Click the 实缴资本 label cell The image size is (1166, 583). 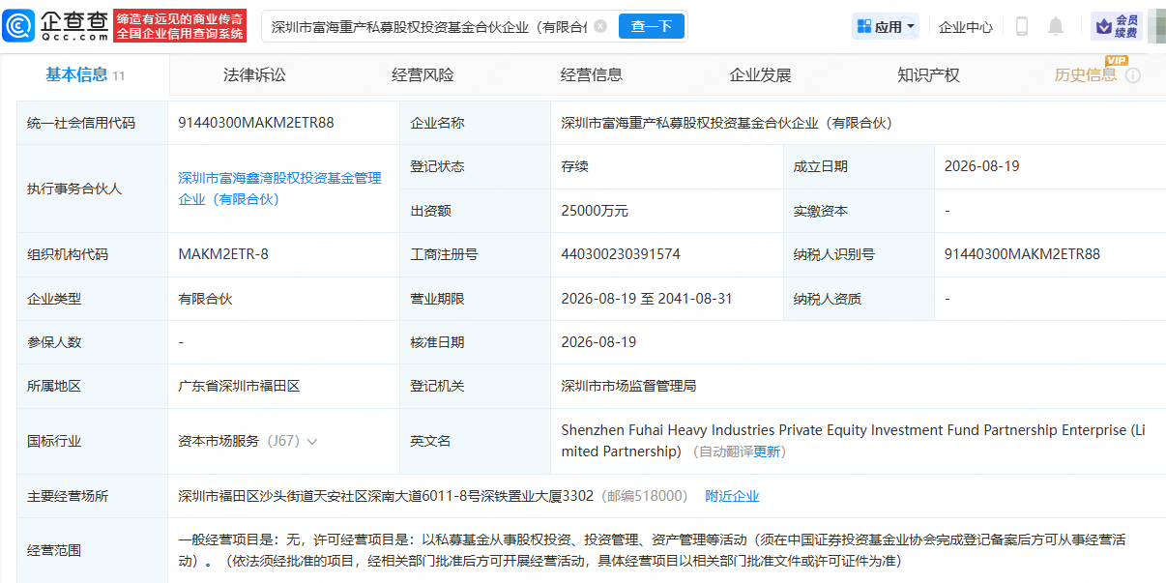point(859,211)
